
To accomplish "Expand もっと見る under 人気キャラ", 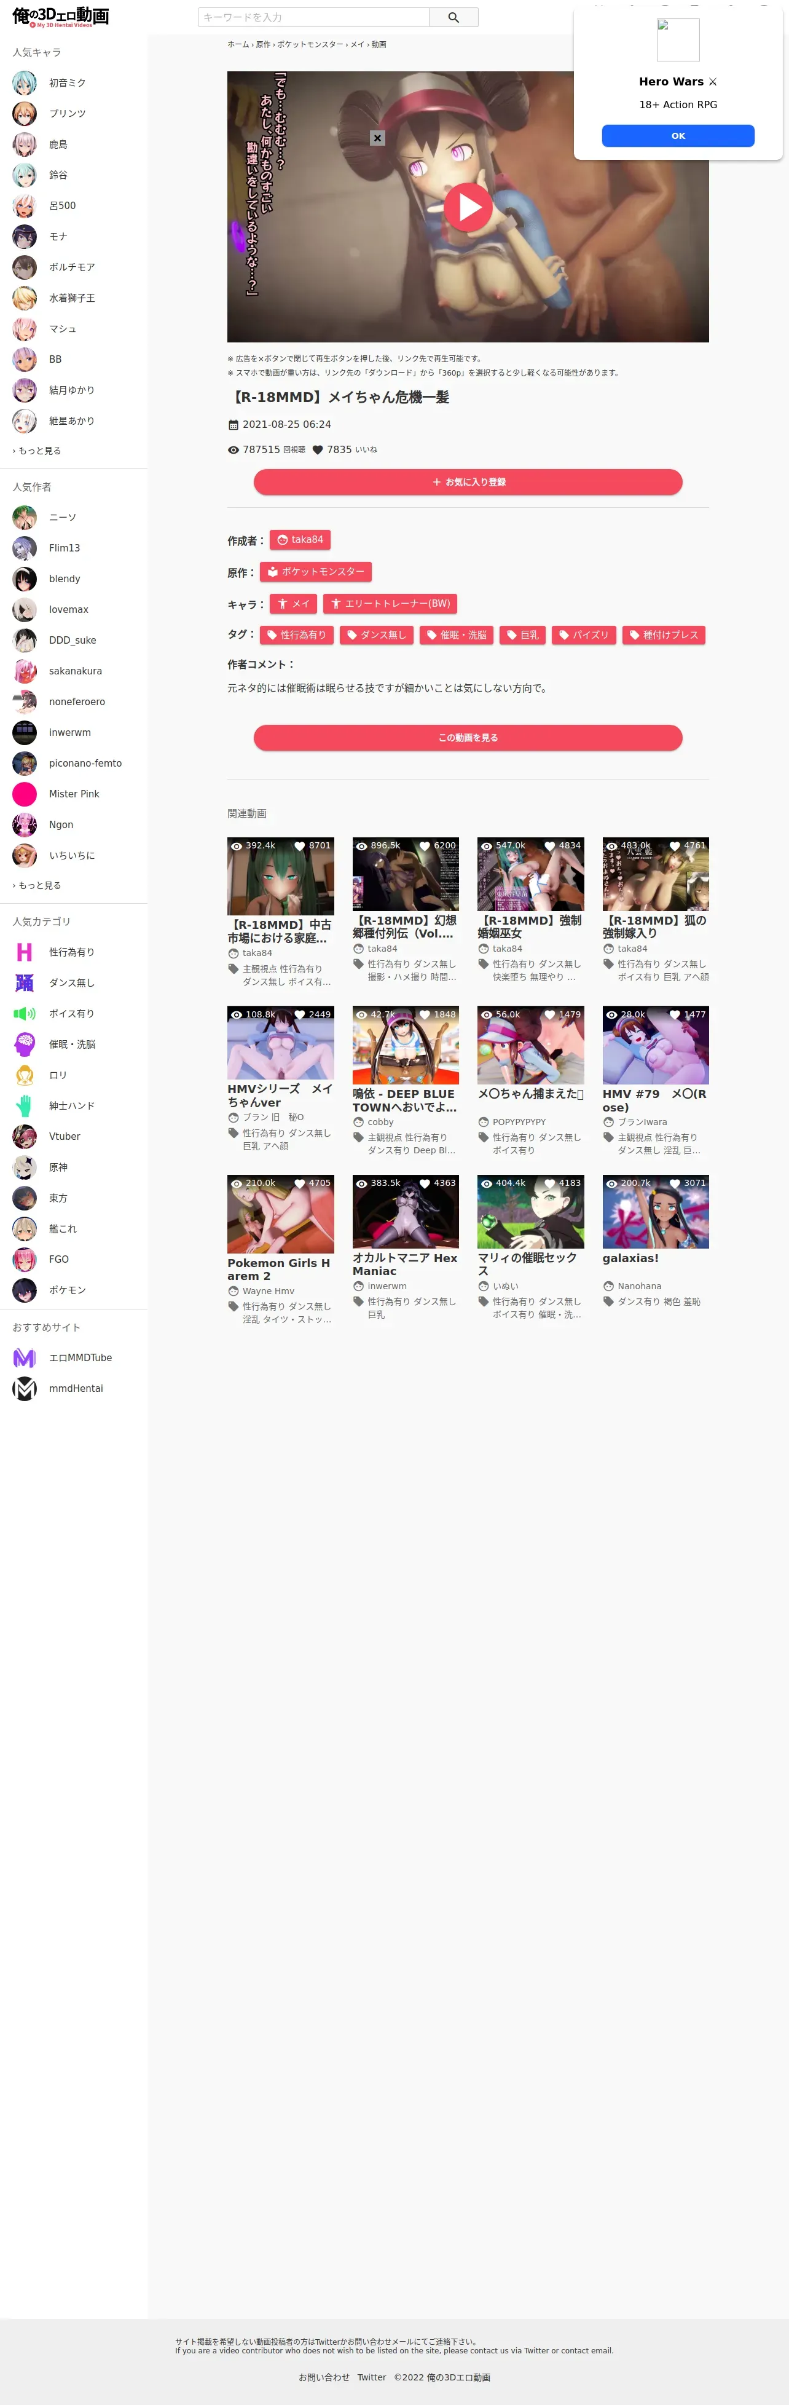I will pyautogui.click(x=37, y=451).
